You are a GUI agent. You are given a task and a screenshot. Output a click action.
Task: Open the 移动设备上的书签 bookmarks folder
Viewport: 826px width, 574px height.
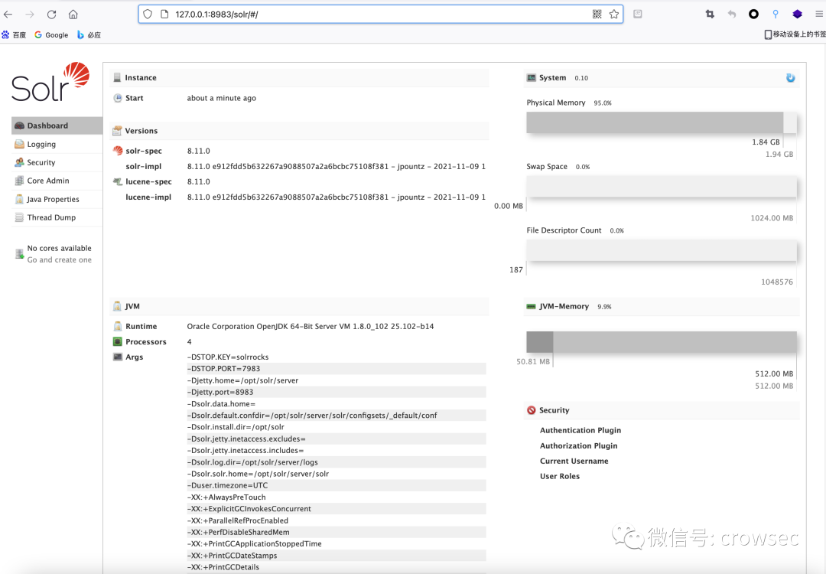click(789, 34)
